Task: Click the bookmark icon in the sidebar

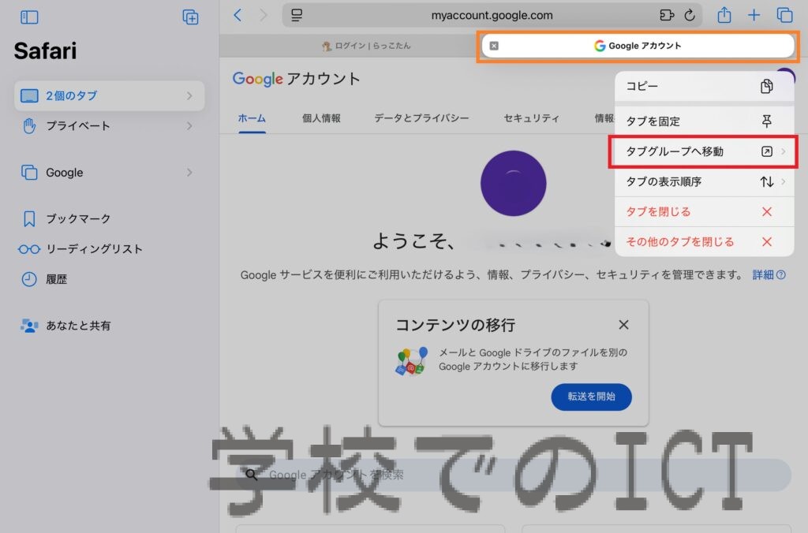Action: 29,218
